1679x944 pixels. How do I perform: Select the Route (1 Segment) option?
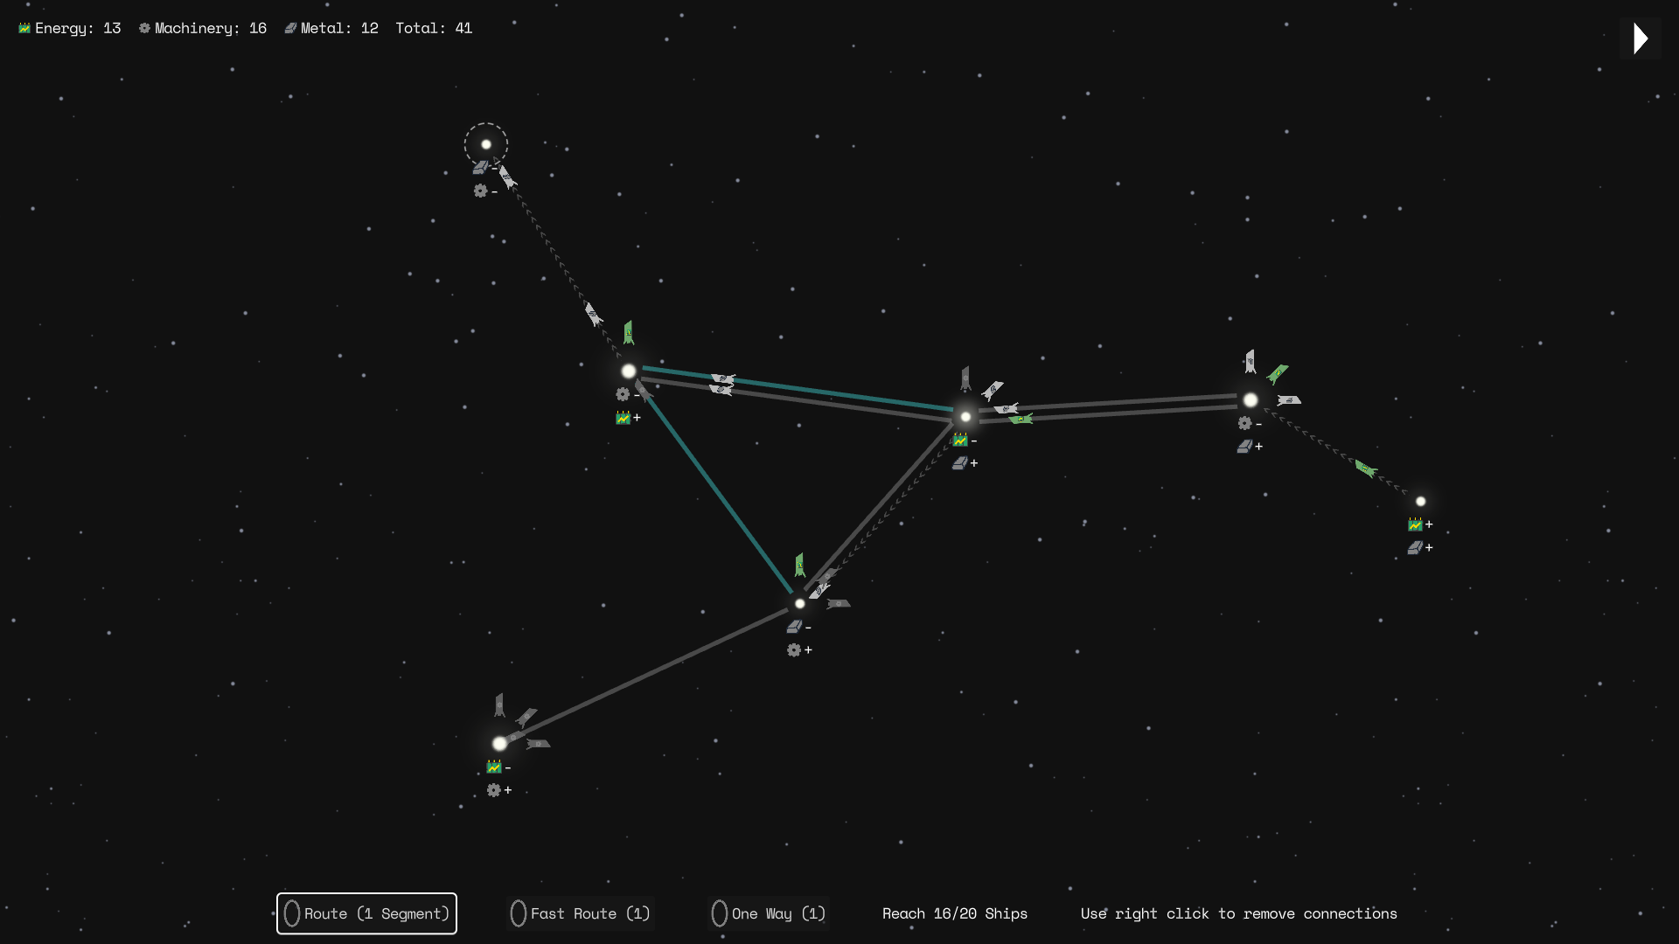pos(366,913)
